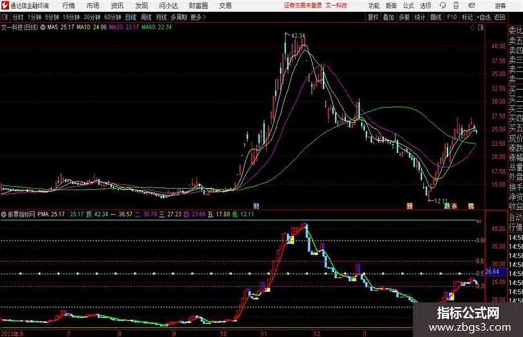Switch to 60分钟 period
The width and height of the screenshot is (523, 337).
point(112,17)
